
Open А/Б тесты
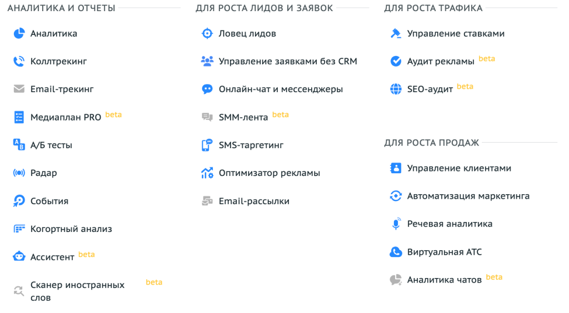(x=51, y=145)
